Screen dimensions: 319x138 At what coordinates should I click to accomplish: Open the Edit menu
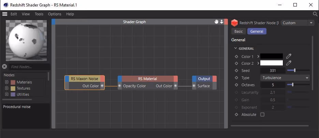pyautogui.click(x=14, y=14)
